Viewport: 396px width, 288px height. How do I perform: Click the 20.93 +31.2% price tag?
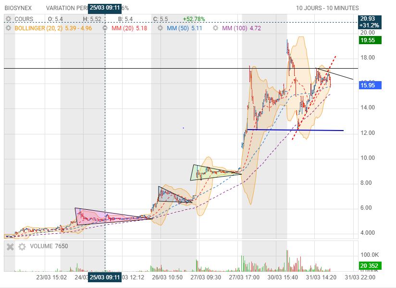[370, 22]
